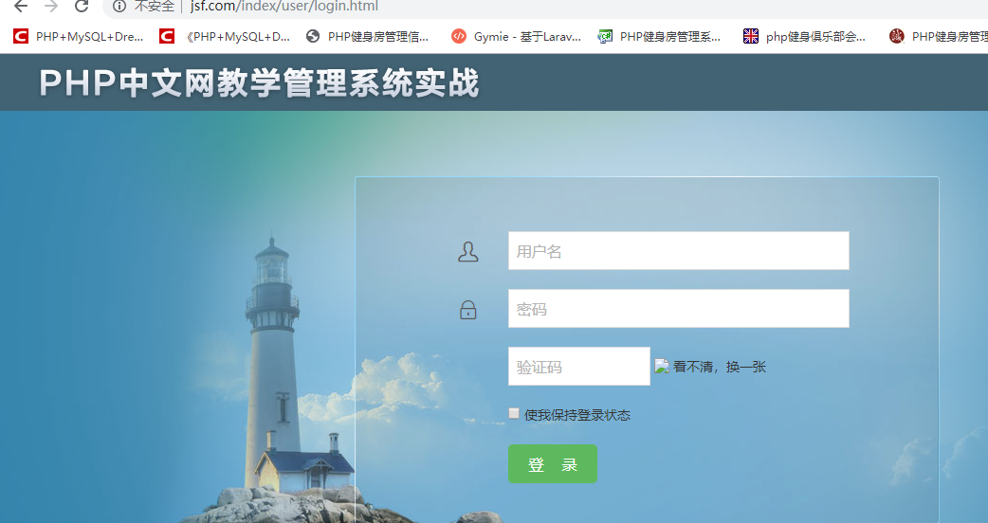Open the php健身俱乐部会... bookmark
Screen dimensions: 988x523
(x=805, y=37)
